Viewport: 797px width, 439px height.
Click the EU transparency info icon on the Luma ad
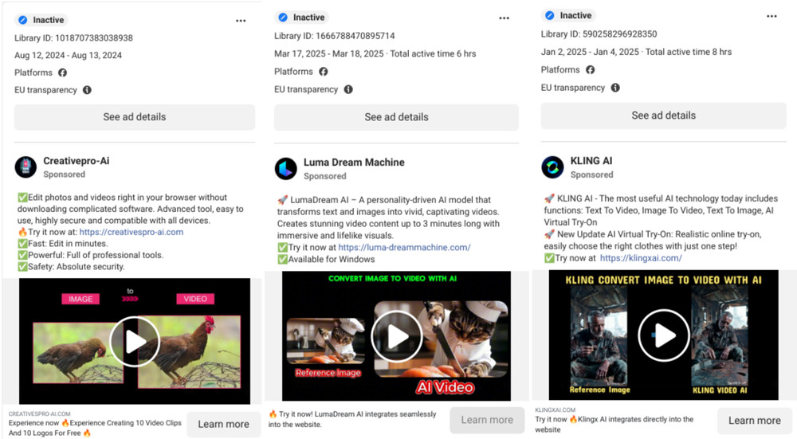pos(348,89)
